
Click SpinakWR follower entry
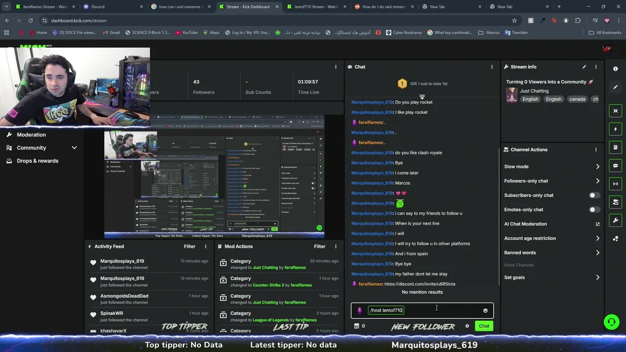point(112,313)
